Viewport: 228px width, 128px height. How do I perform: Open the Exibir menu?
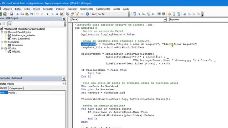(x=27, y=9)
